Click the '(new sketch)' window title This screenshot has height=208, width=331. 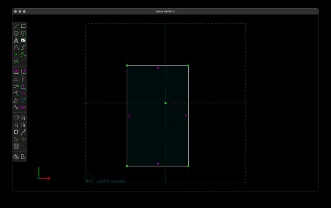[165, 11]
